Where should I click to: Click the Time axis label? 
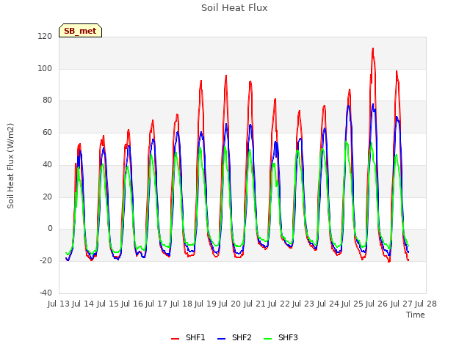click(x=416, y=315)
